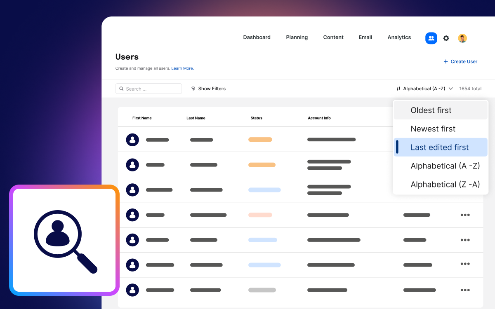Click the blue status badge in the third row

point(264,190)
